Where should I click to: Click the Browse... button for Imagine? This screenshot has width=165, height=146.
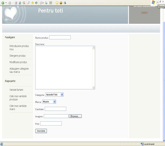(x=75, y=116)
